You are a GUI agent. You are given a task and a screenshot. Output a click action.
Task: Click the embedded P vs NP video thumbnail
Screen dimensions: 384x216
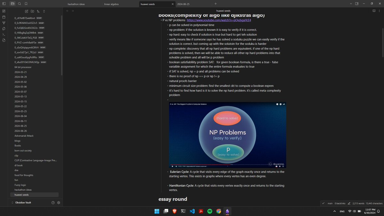tap(228, 135)
